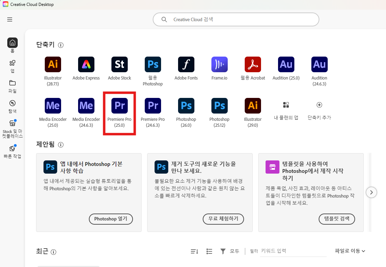The height and width of the screenshot is (267, 386).
Task: Open 빠른 작업 in sidebar
Action: coord(12,151)
